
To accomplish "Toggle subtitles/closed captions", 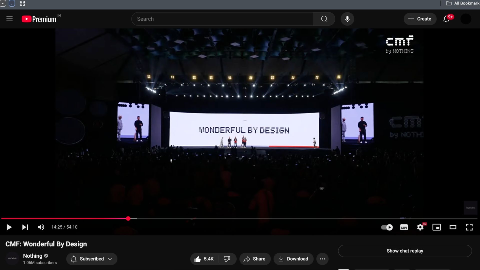I will click(404, 227).
